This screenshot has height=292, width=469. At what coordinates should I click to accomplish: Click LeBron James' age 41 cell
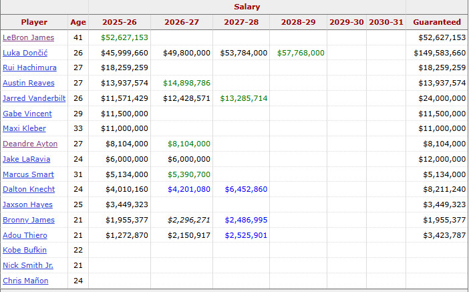[x=78, y=37]
